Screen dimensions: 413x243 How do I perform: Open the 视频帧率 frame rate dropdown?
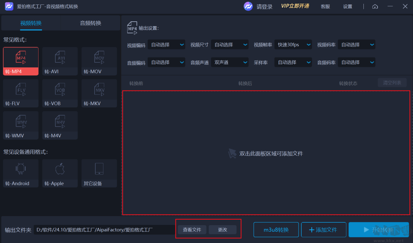pyautogui.click(x=293, y=44)
